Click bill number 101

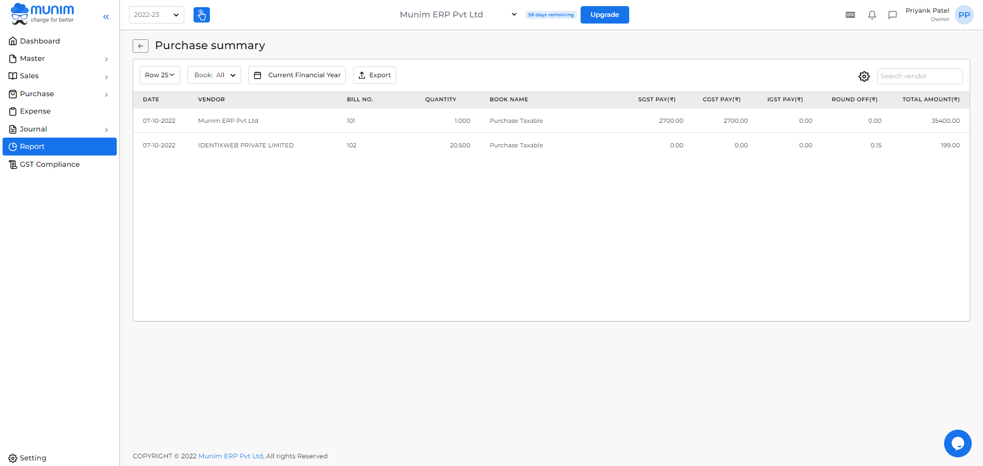tap(351, 121)
